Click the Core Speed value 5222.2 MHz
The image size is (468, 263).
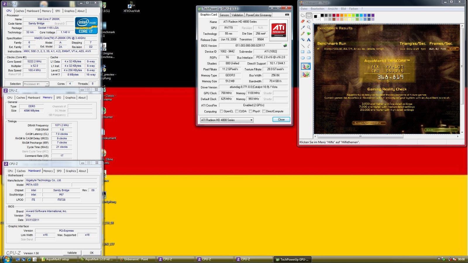[35, 62]
